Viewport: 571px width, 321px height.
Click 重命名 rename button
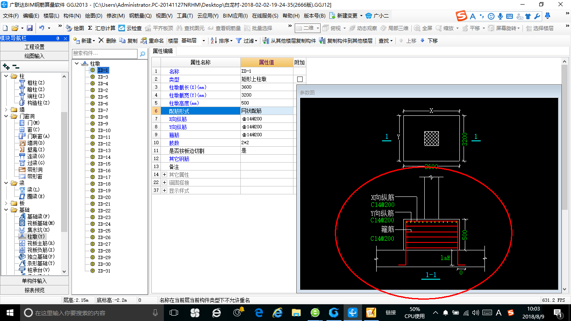153,41
